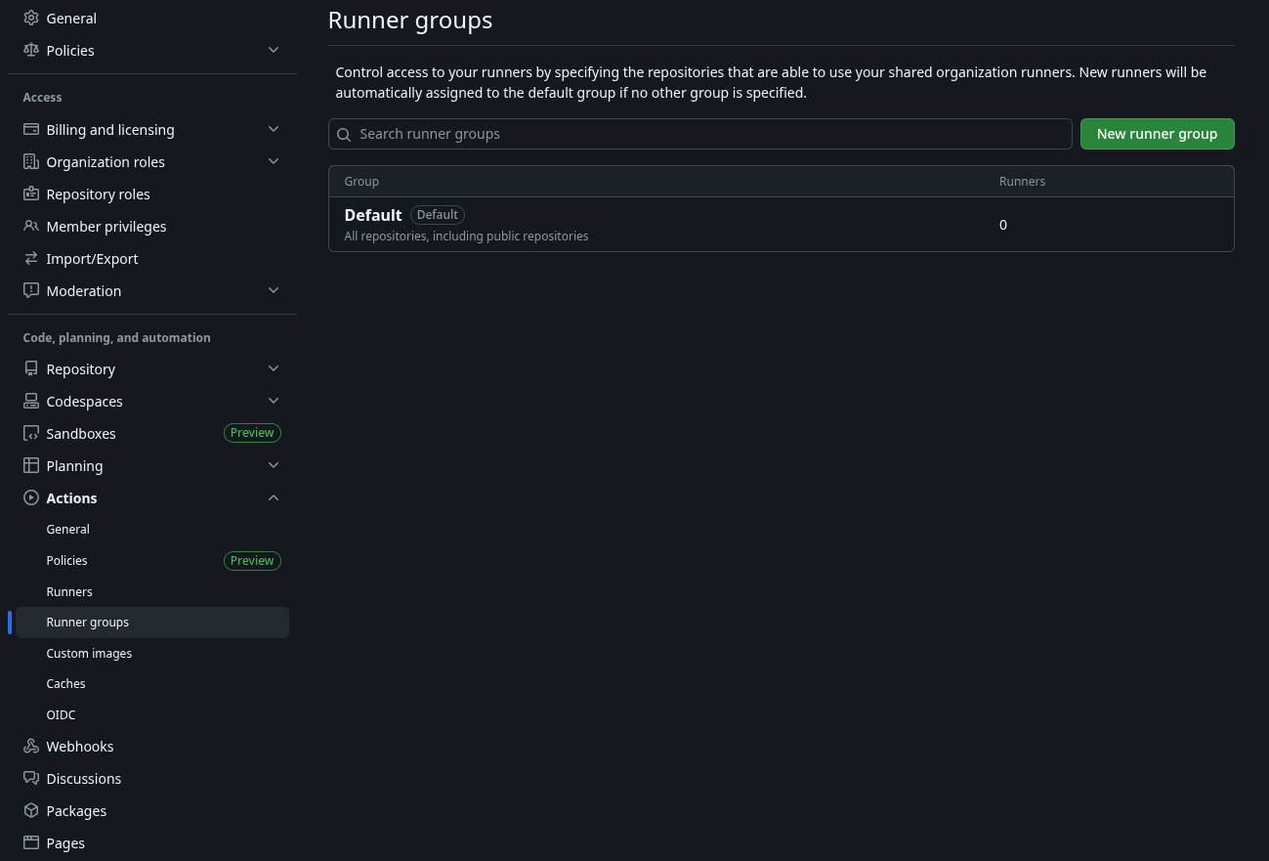Click the search magnifier icon
This screenshot has width=1269, height=861.
click(x=344, y=135)
